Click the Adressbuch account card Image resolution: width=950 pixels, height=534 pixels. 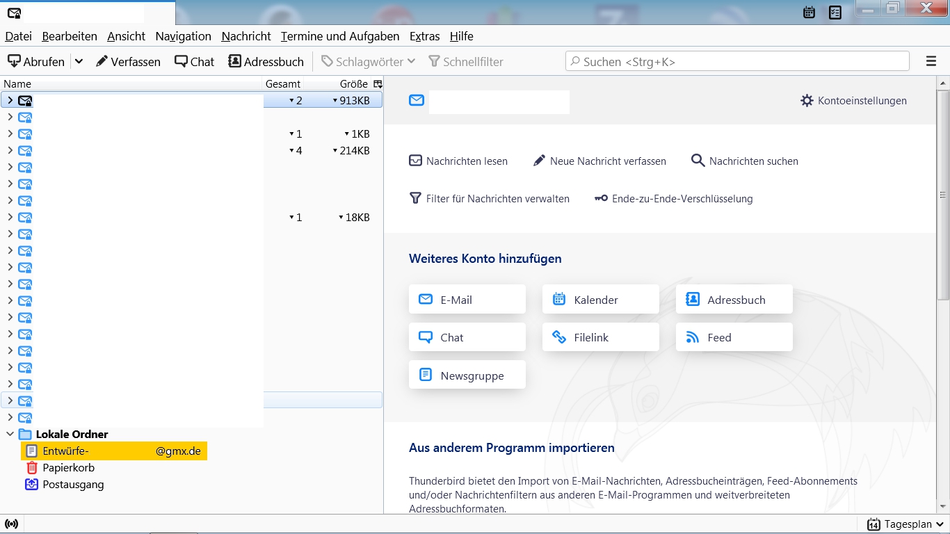[734, 299]
